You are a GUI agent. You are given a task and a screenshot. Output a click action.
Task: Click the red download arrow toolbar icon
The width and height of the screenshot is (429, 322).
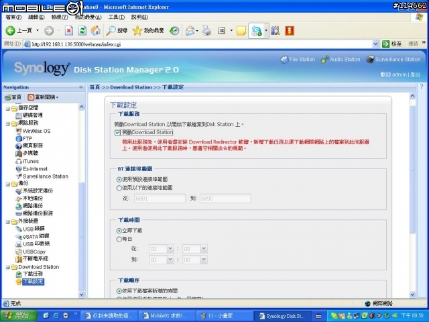coord(290,31)
